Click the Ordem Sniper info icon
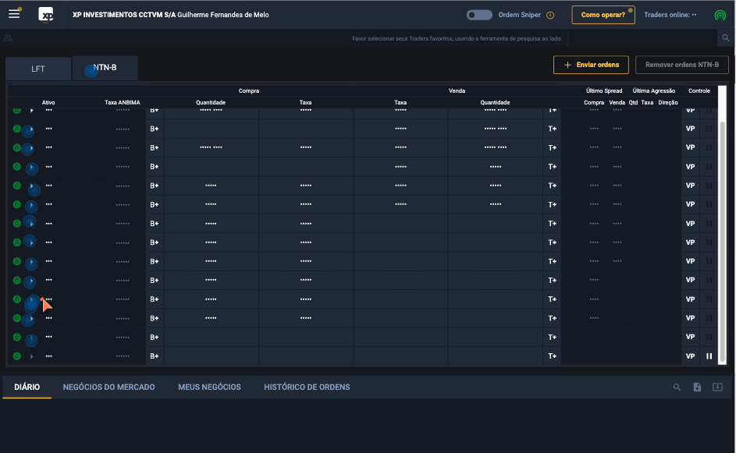 click(x=550, y=15)
